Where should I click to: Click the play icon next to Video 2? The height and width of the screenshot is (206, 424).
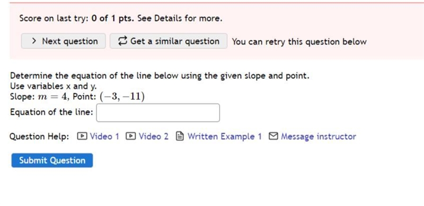pyautogui.click(x=131, y=136)
